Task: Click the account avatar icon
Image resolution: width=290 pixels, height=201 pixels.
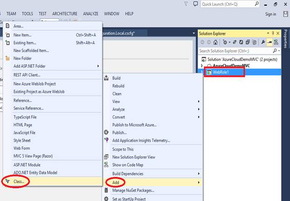Action: 285,14
